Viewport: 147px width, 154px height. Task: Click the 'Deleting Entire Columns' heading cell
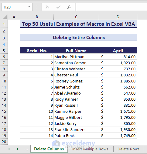(x=79, y=38)
